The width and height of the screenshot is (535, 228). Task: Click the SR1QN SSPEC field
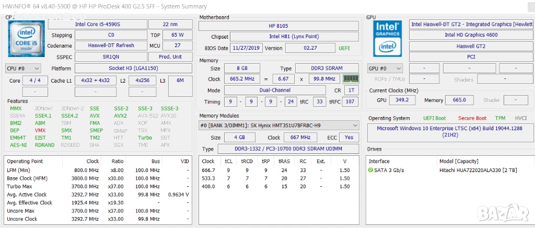pos(111,56)
